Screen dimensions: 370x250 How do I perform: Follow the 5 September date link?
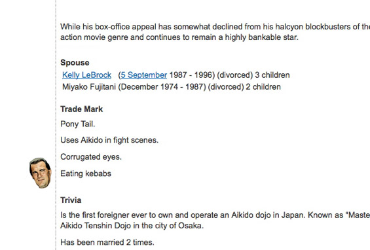tap(144, 75)
